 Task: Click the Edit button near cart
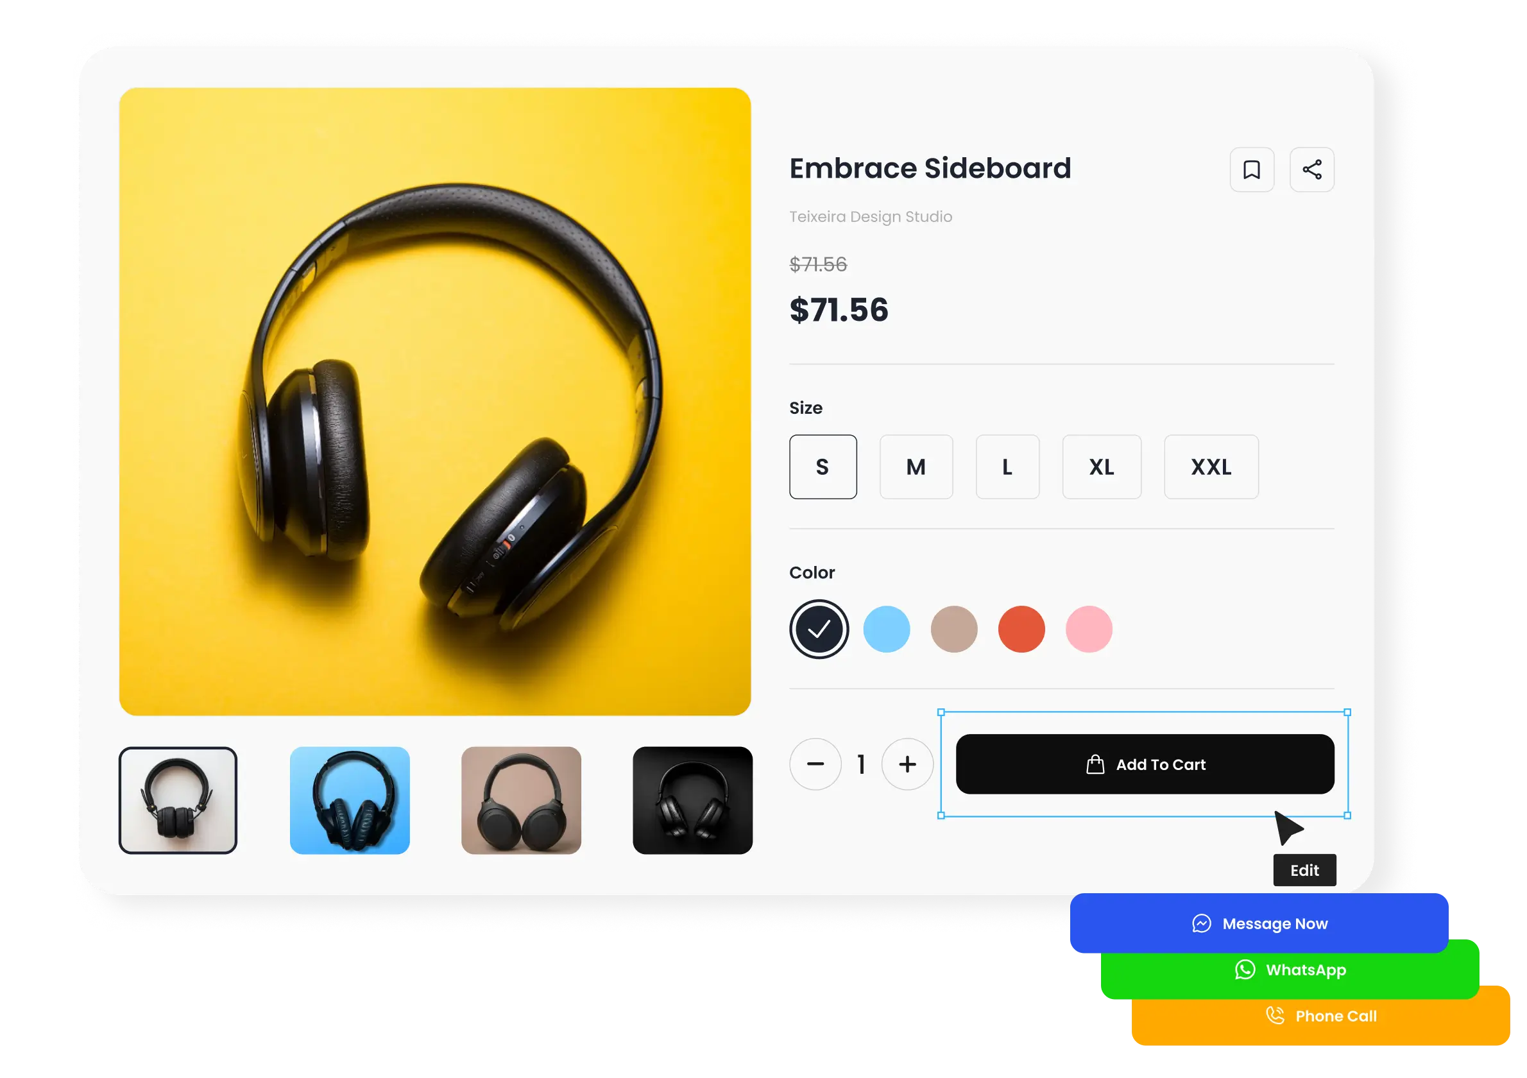click(1303, 869)
